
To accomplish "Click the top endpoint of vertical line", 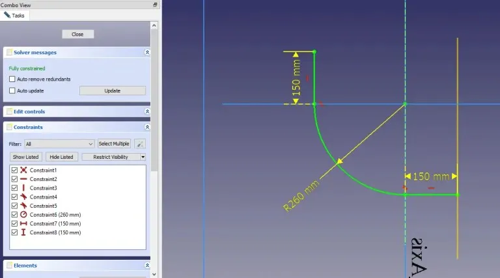I will (314, 51).
